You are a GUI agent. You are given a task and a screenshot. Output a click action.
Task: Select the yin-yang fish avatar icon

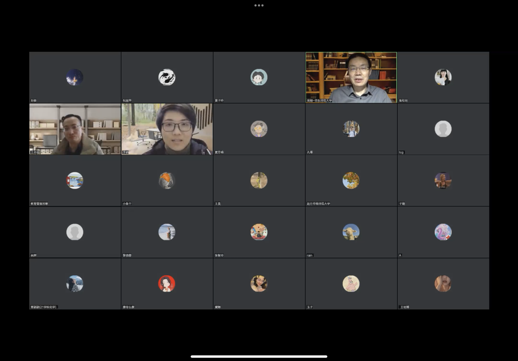coord(167,77)
